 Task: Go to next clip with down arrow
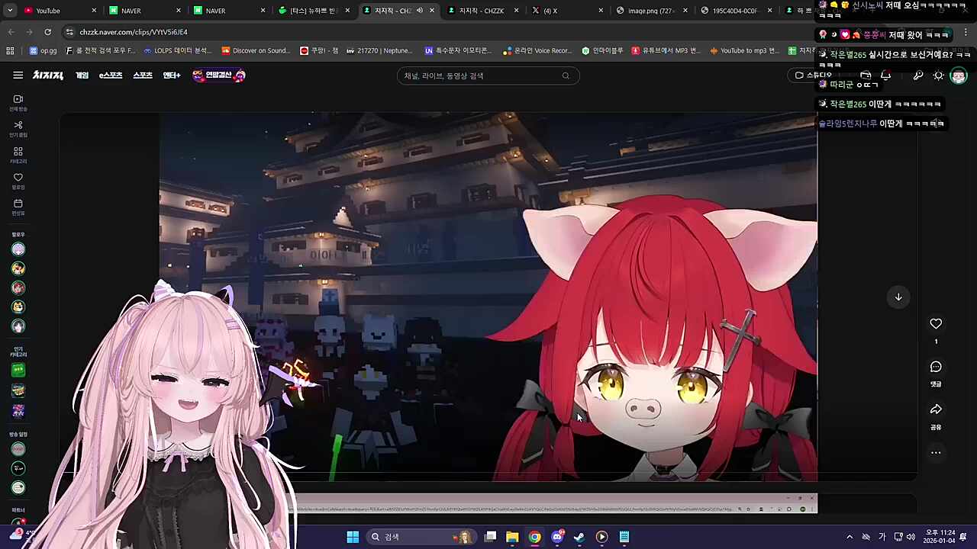pyautogui.click(x=898, y=297)
